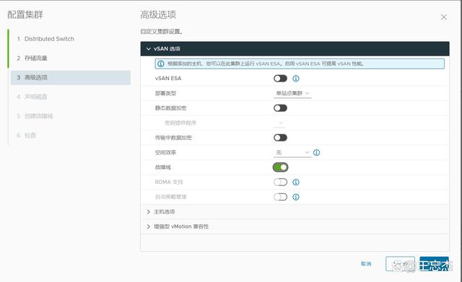Image resolution: width=462 pixels, height=282 pixels.
Task: Click the info icon next to vSAN ESA toggle
Action: pos(296,79)
